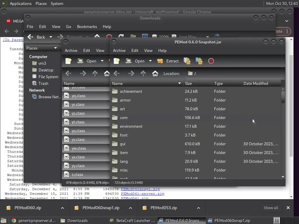Open the Places sidebar selector dropdown
The image size is (299, 224).
click(x=42, y=48)
